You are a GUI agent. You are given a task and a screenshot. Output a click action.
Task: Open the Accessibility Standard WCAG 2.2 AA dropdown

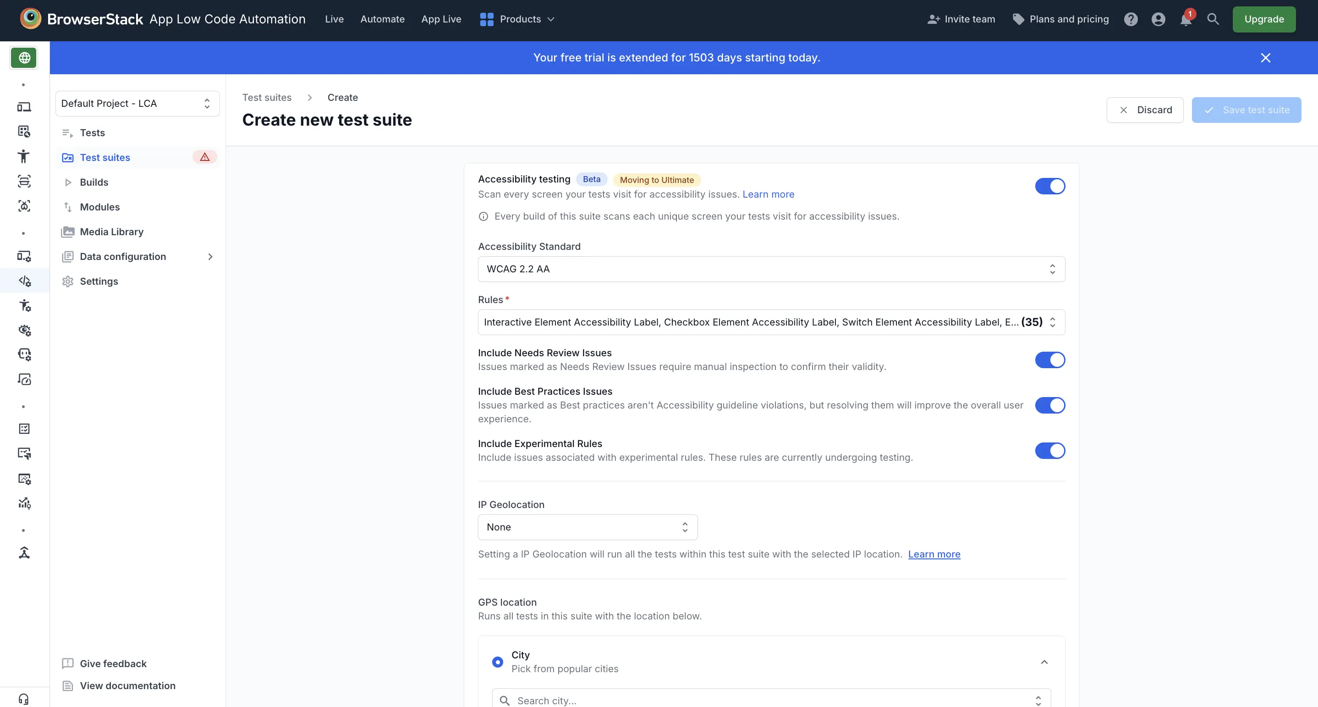771,269
